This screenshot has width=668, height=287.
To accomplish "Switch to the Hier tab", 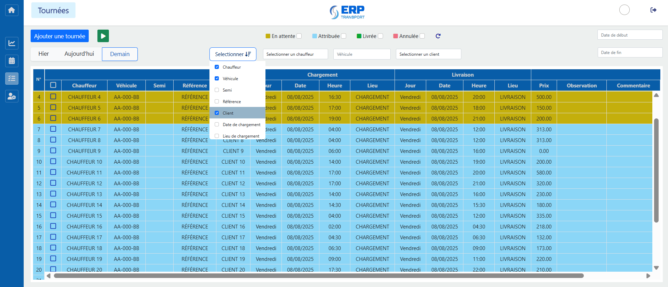I will [43, 54].
